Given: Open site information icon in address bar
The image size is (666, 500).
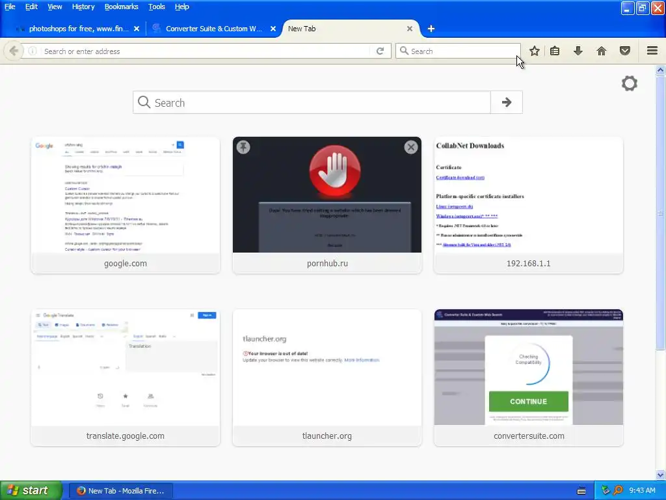Looking at the screenshot, I should 33,51.
